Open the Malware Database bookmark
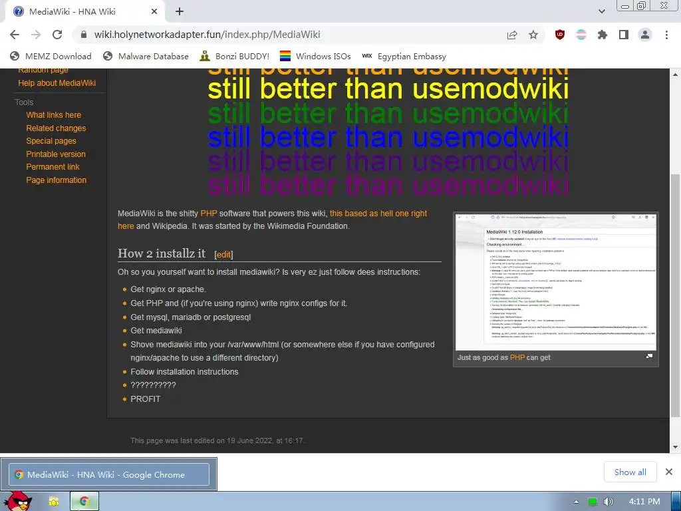The width and height of the screenshot is (681, 511). 146,56
